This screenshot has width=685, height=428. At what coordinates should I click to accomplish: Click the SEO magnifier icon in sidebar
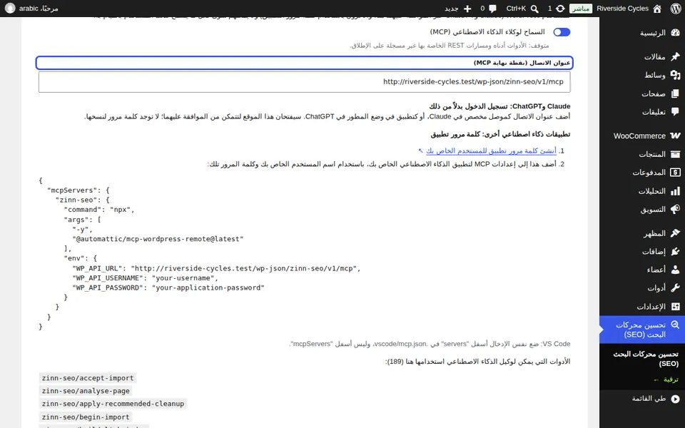[x=676, y=325]
